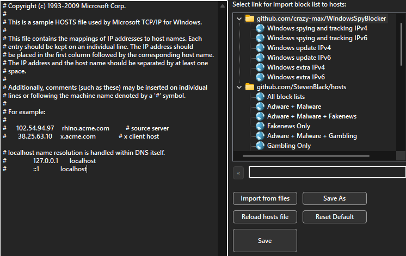406x256 pixels.
Task: Click globe icon next to Gambling Only
Action: tap(260, 146)
